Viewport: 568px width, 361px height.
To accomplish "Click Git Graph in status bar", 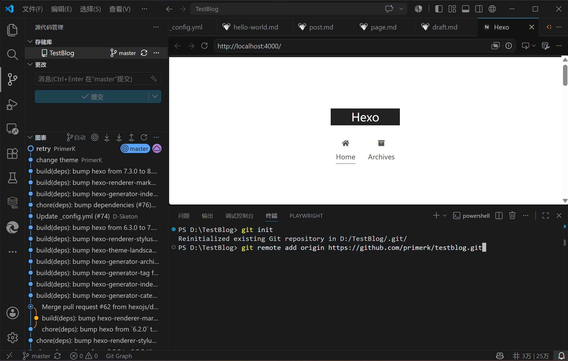I will (x=119, y=356).
